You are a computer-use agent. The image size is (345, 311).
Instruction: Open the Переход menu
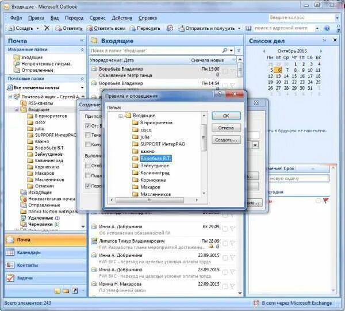[74, 18]
